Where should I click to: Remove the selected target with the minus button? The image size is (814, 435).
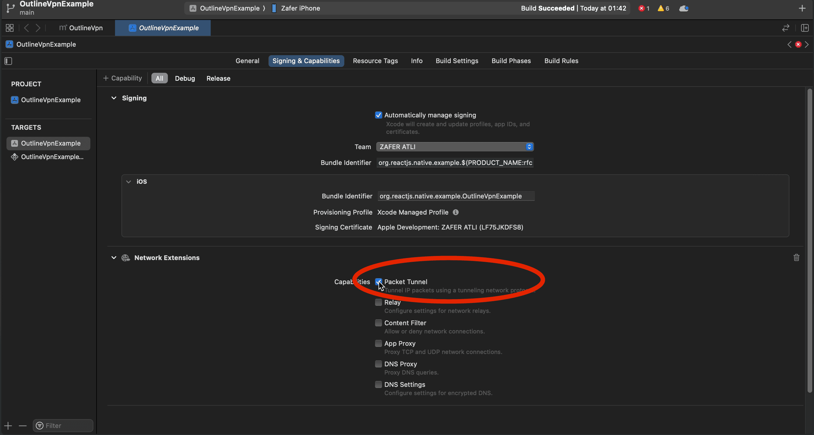(x=22, y=426)
